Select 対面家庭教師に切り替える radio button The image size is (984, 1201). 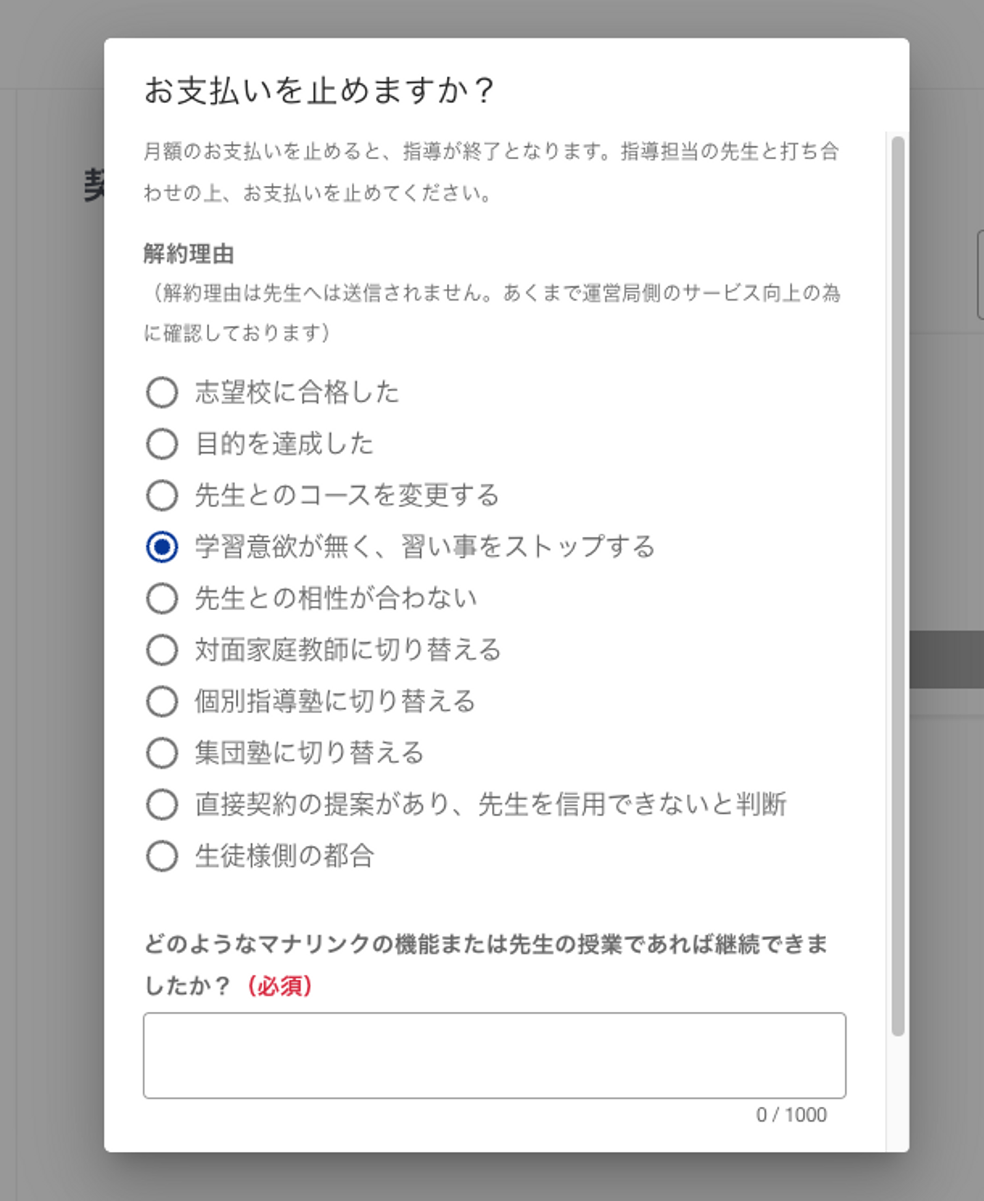(162, 650)
